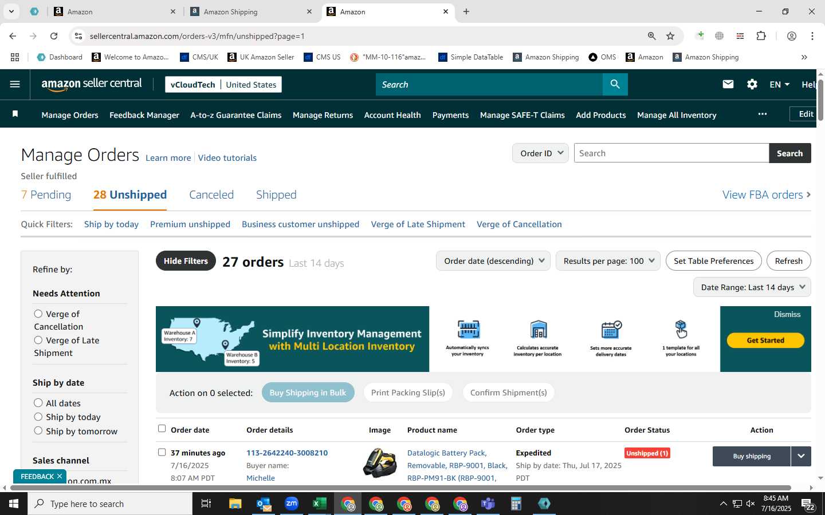Open File Explorer from the taskbar
This screenshot has height=515, width=825.
[235, 504]
